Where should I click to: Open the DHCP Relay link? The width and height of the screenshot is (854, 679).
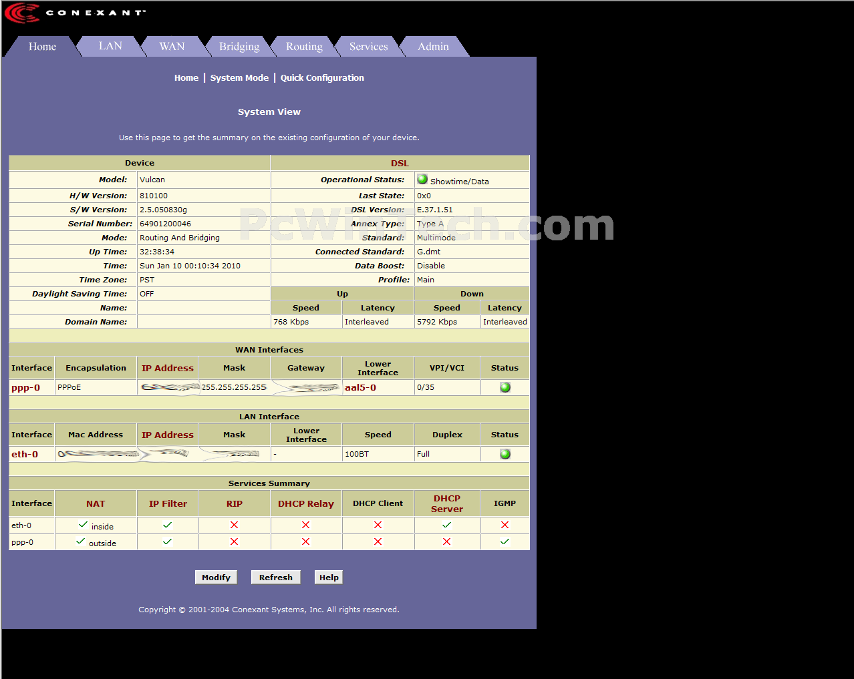click(x=306, y=504)
